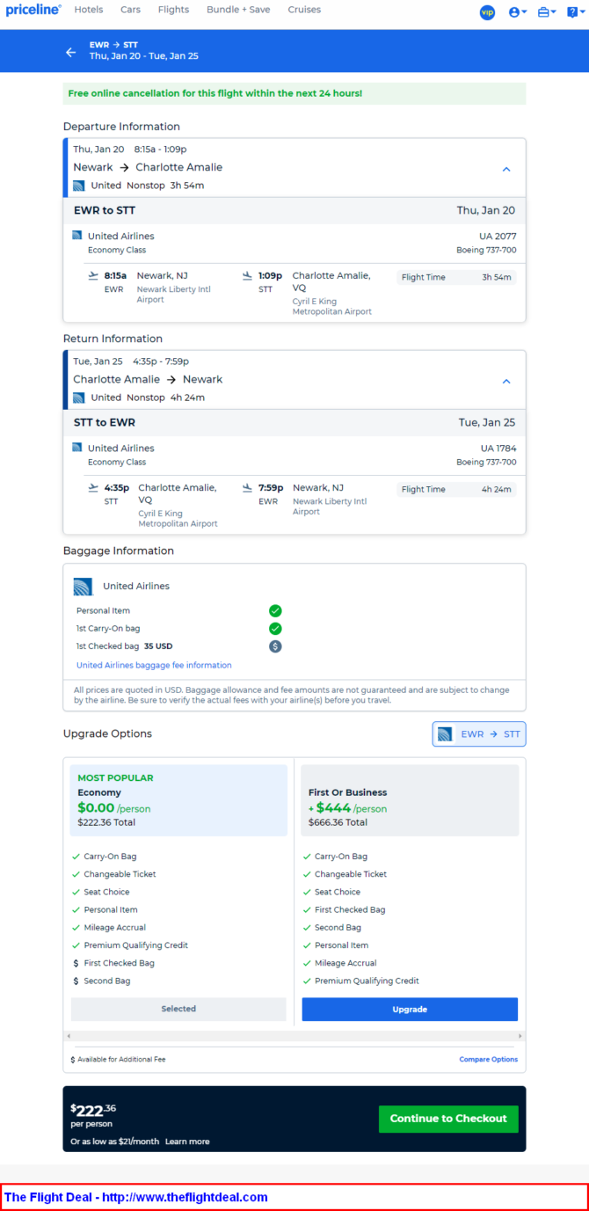Click the takeoff icon at 8:15a
Viewport: 589px width, 1211px height.
pyautogui.click(x=93, y=276)
